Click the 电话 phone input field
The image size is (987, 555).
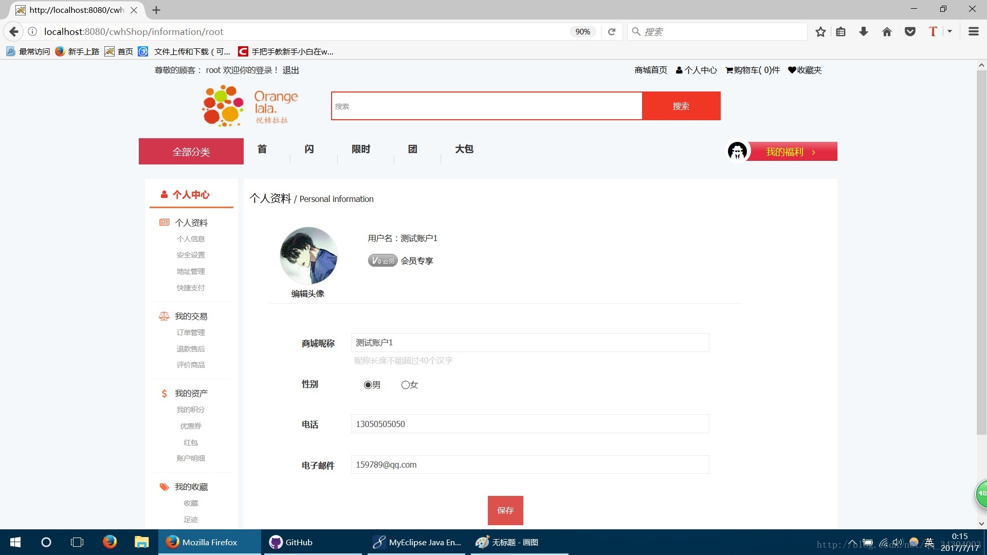pyautogui.click(x=530, y=424)
